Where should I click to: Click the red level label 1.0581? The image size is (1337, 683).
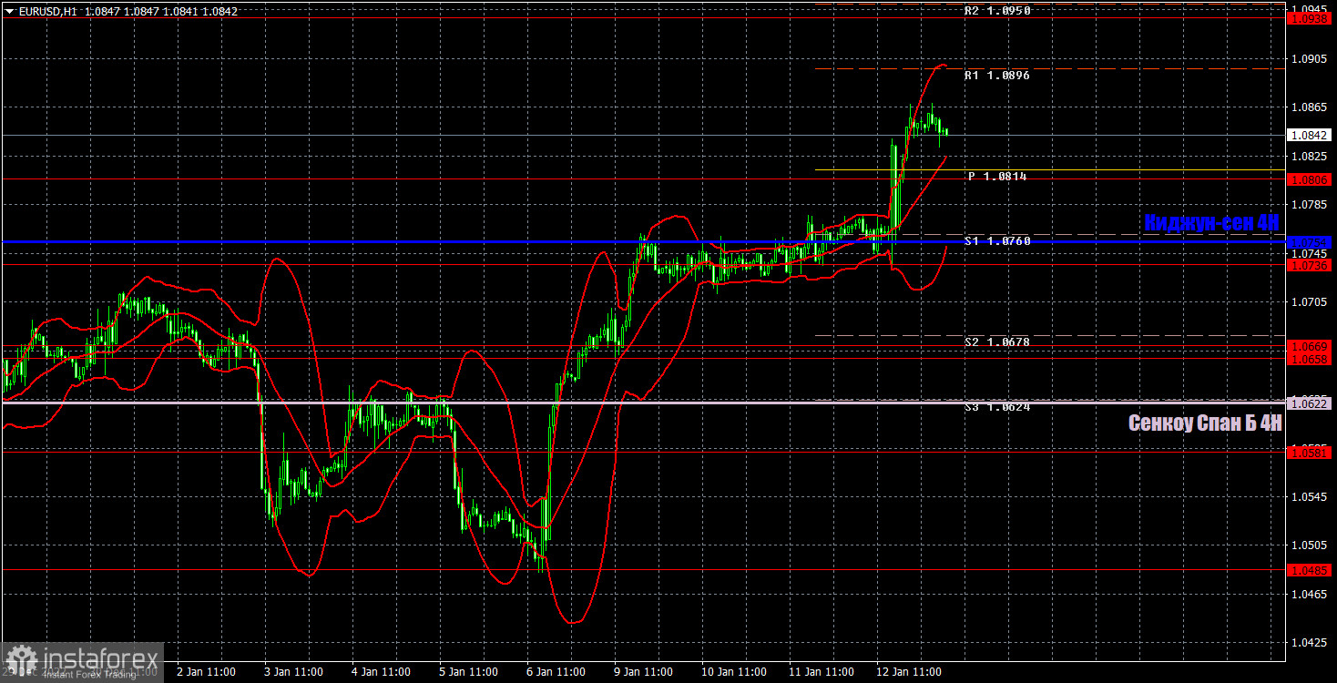coord(1310,452)
